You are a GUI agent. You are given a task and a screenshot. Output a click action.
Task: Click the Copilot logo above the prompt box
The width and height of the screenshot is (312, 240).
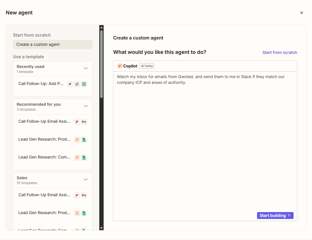(119, 66)
